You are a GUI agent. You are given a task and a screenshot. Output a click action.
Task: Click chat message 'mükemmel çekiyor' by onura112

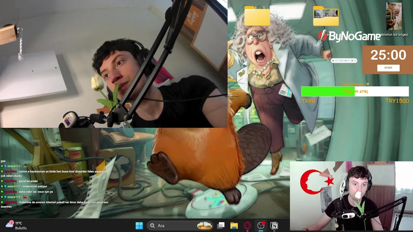point(25,186)
